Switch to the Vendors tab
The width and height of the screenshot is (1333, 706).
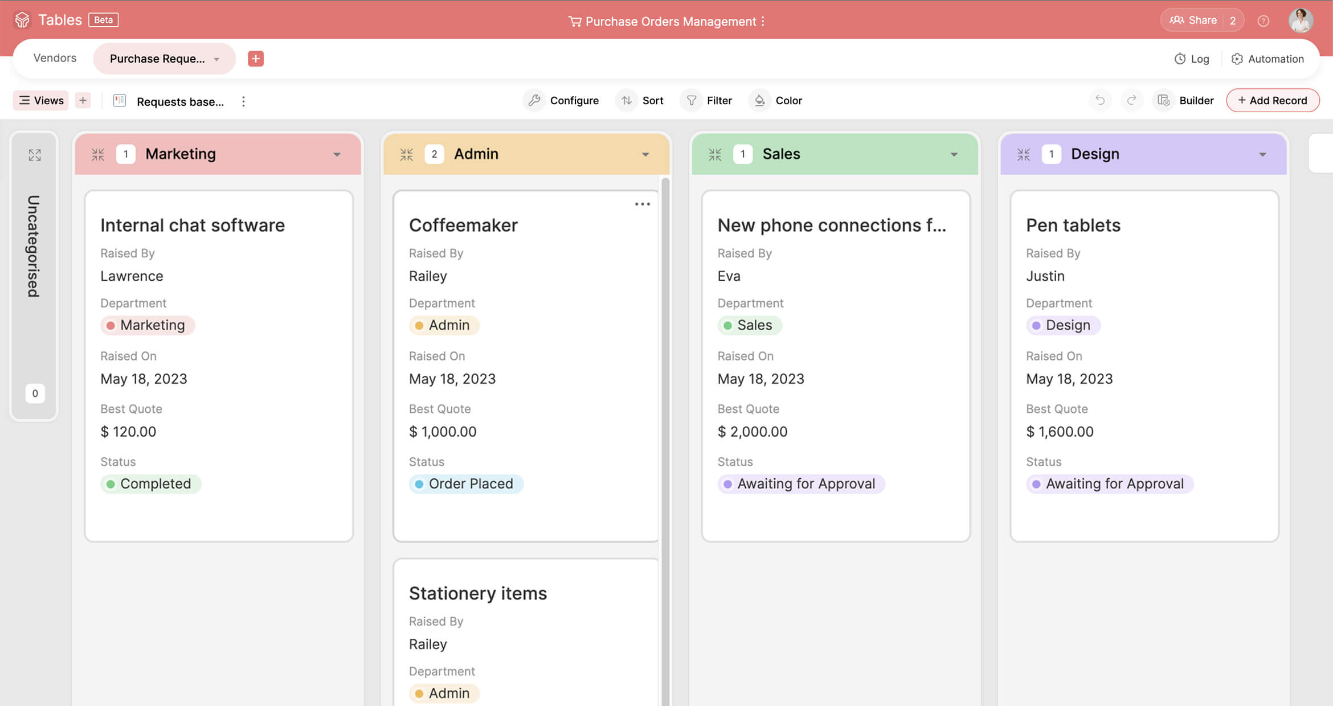click(55, 58)
